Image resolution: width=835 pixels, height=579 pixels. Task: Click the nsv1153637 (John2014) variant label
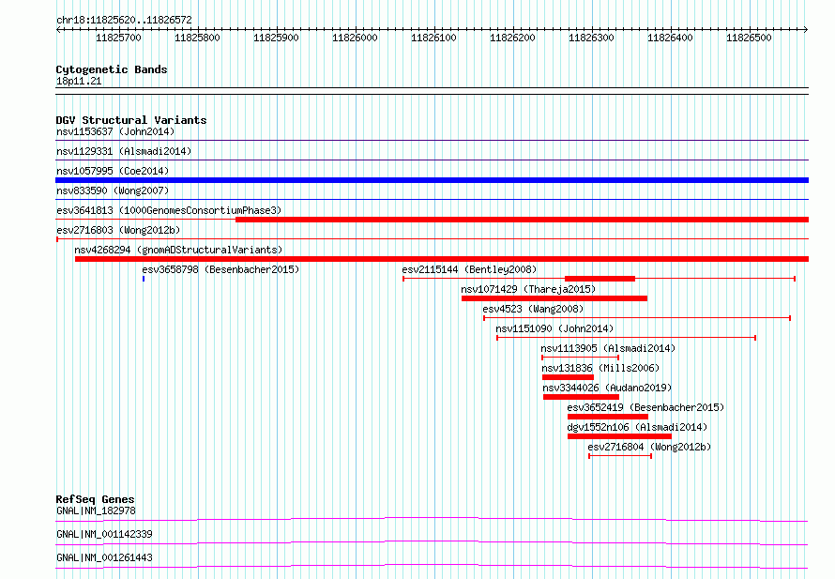click(115, 131)
